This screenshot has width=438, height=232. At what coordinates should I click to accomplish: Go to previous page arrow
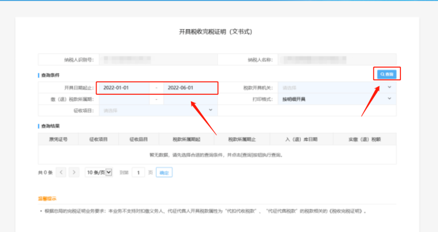click(x=61, y=172)
